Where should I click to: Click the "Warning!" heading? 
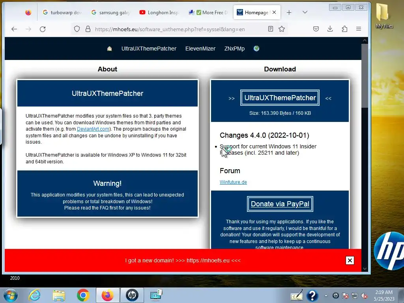coord(107,183)
